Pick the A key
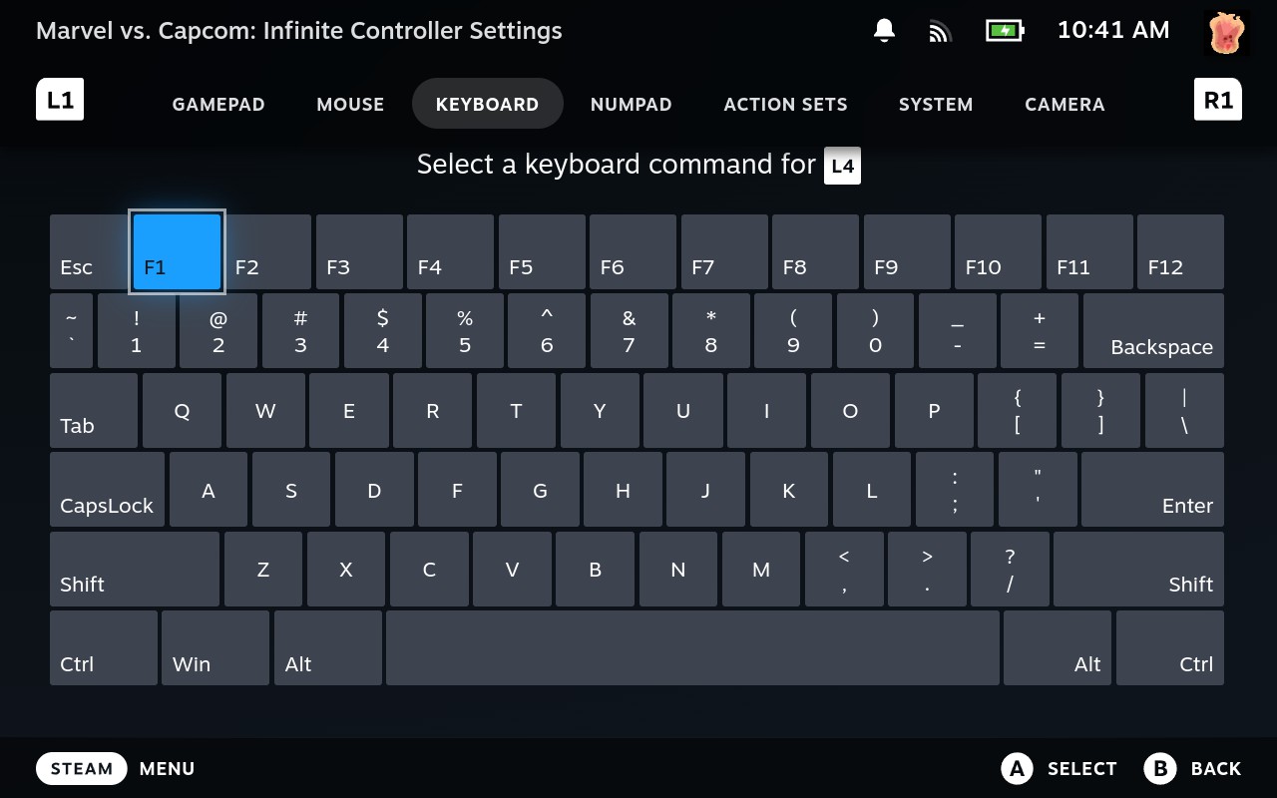This screenshot has height=798, width=1277. tap(209, 490)
